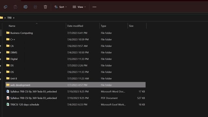Click the Rename icon in toolbar

(25, 7)
